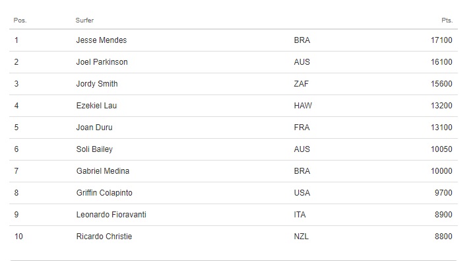Click the Pts. column header
Viewport: 473px width, 261px height.
point(447,20)
